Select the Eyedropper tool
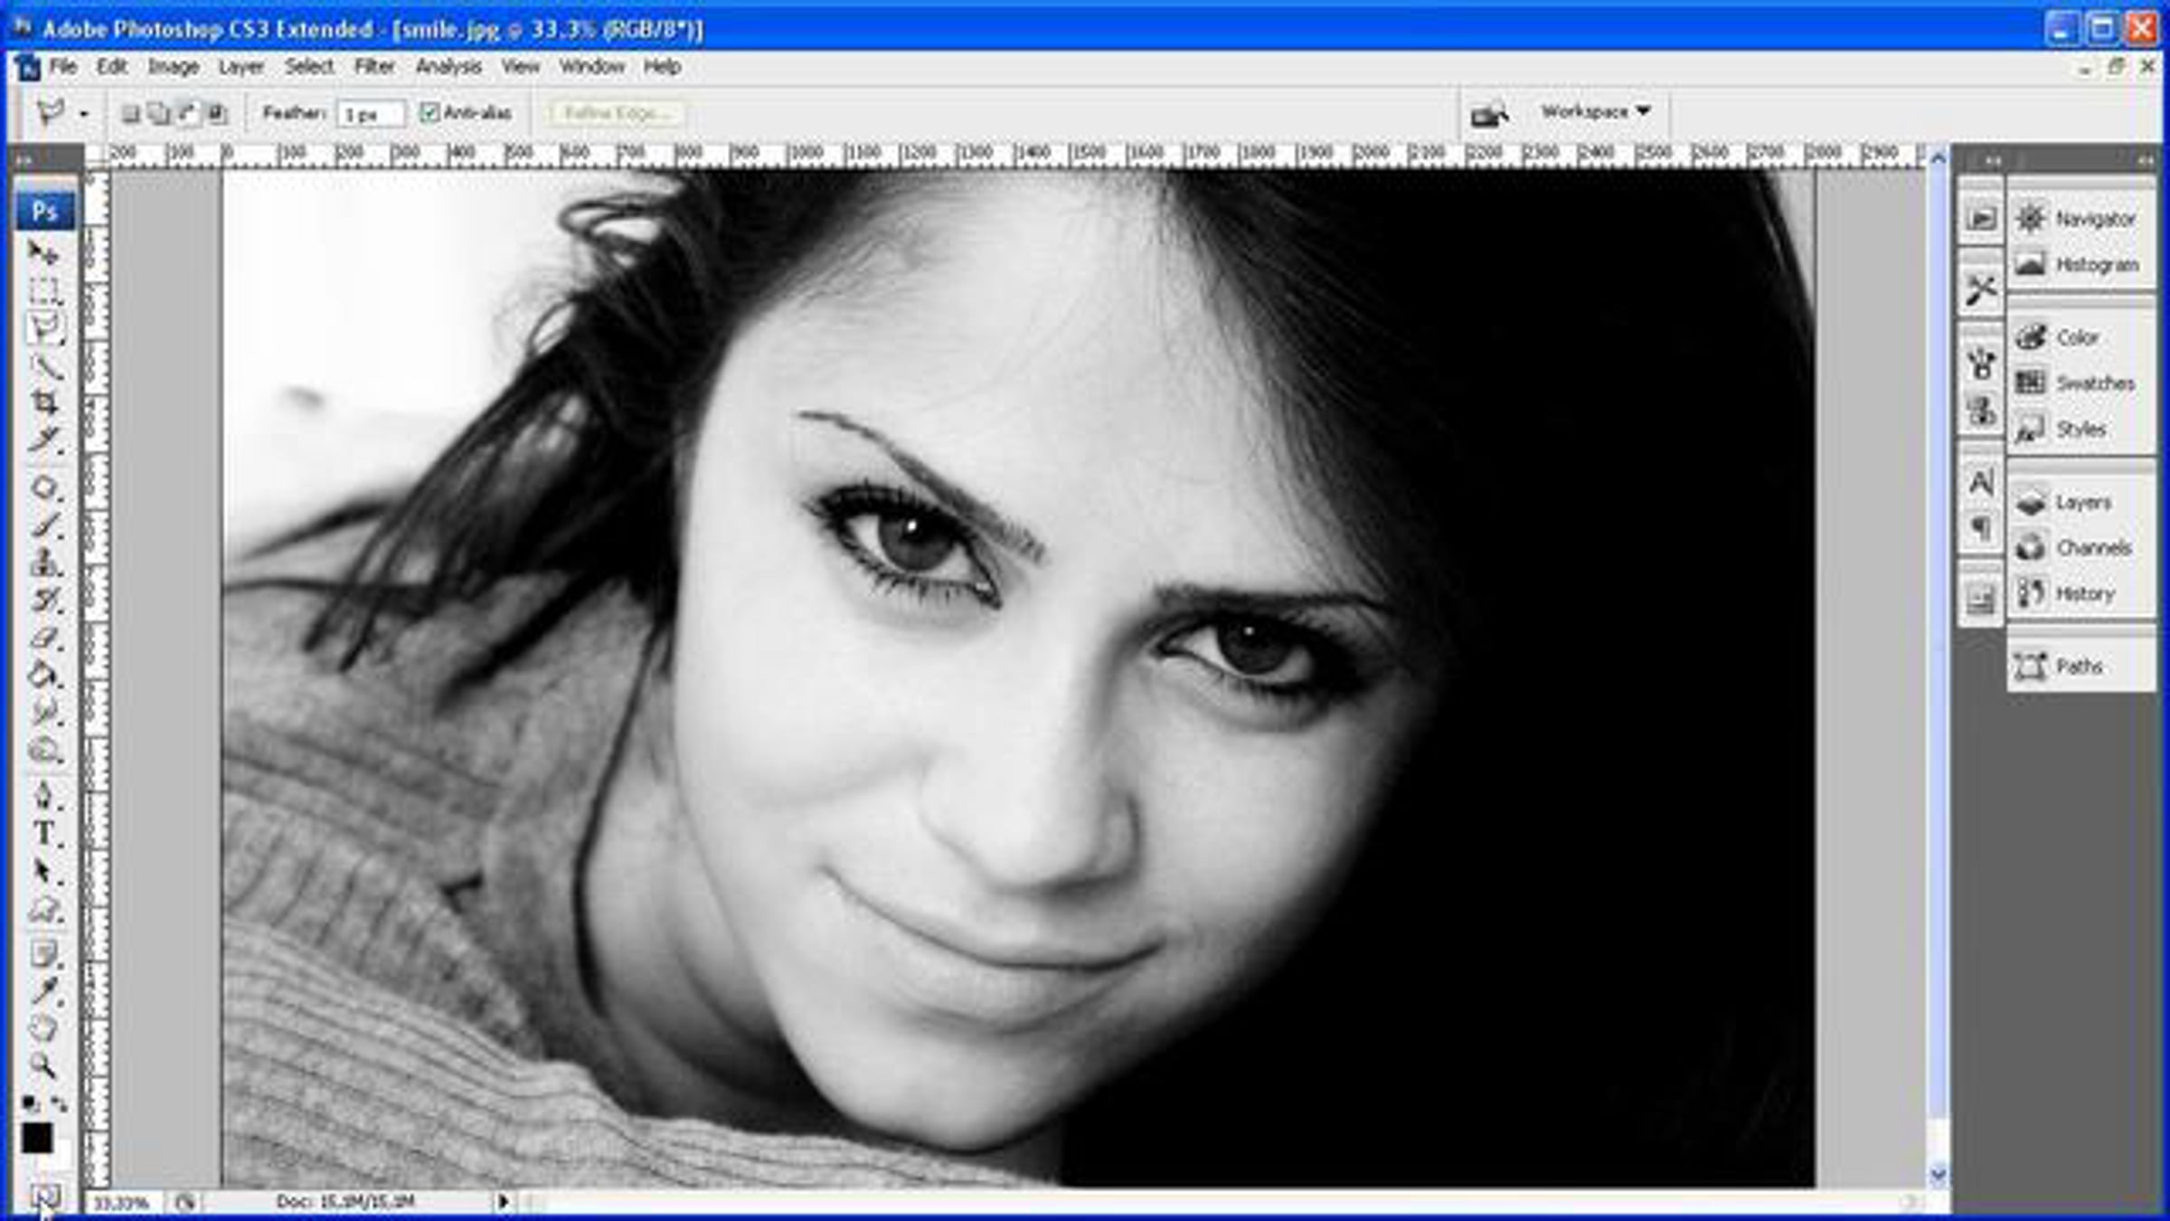 [x=43, y=991]
